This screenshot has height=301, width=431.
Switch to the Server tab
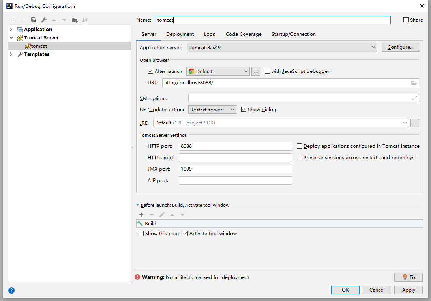point(149,34)
